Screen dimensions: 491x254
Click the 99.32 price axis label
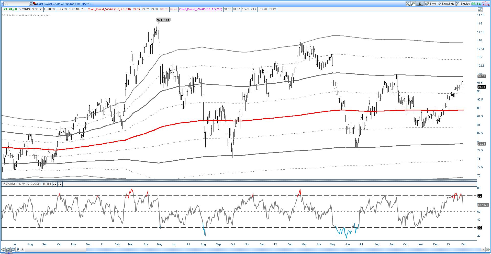pyautogui.click(x=482, y=76)
